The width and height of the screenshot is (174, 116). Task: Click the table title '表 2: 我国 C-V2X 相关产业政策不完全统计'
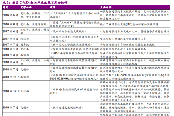click(35, 2)
